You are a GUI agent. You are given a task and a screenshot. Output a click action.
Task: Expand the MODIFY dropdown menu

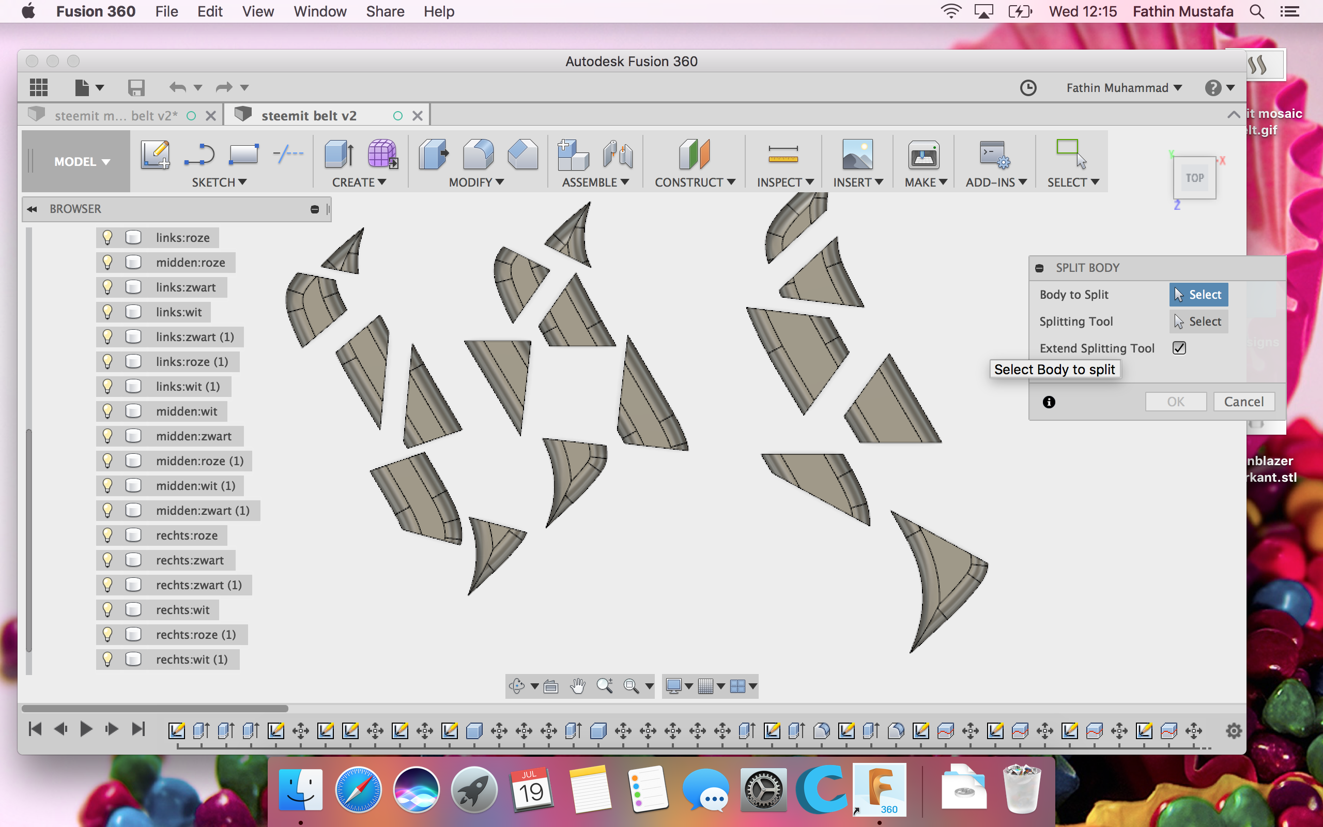[476, 182]
